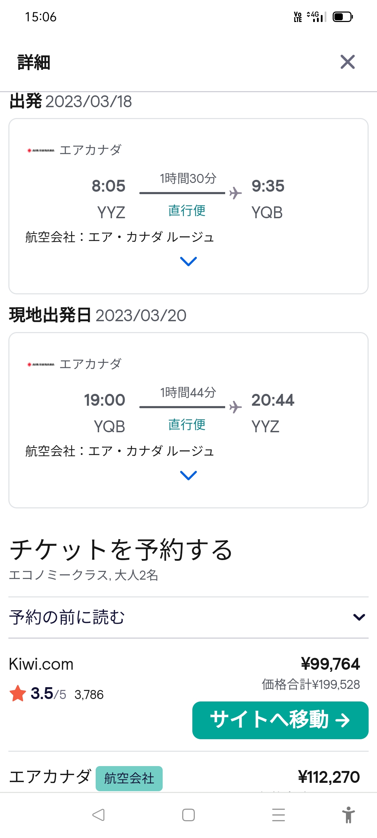This screenshot has height=838, width=377.
Task: Tap return flight airplane icon
Action: tap(236, 407)
